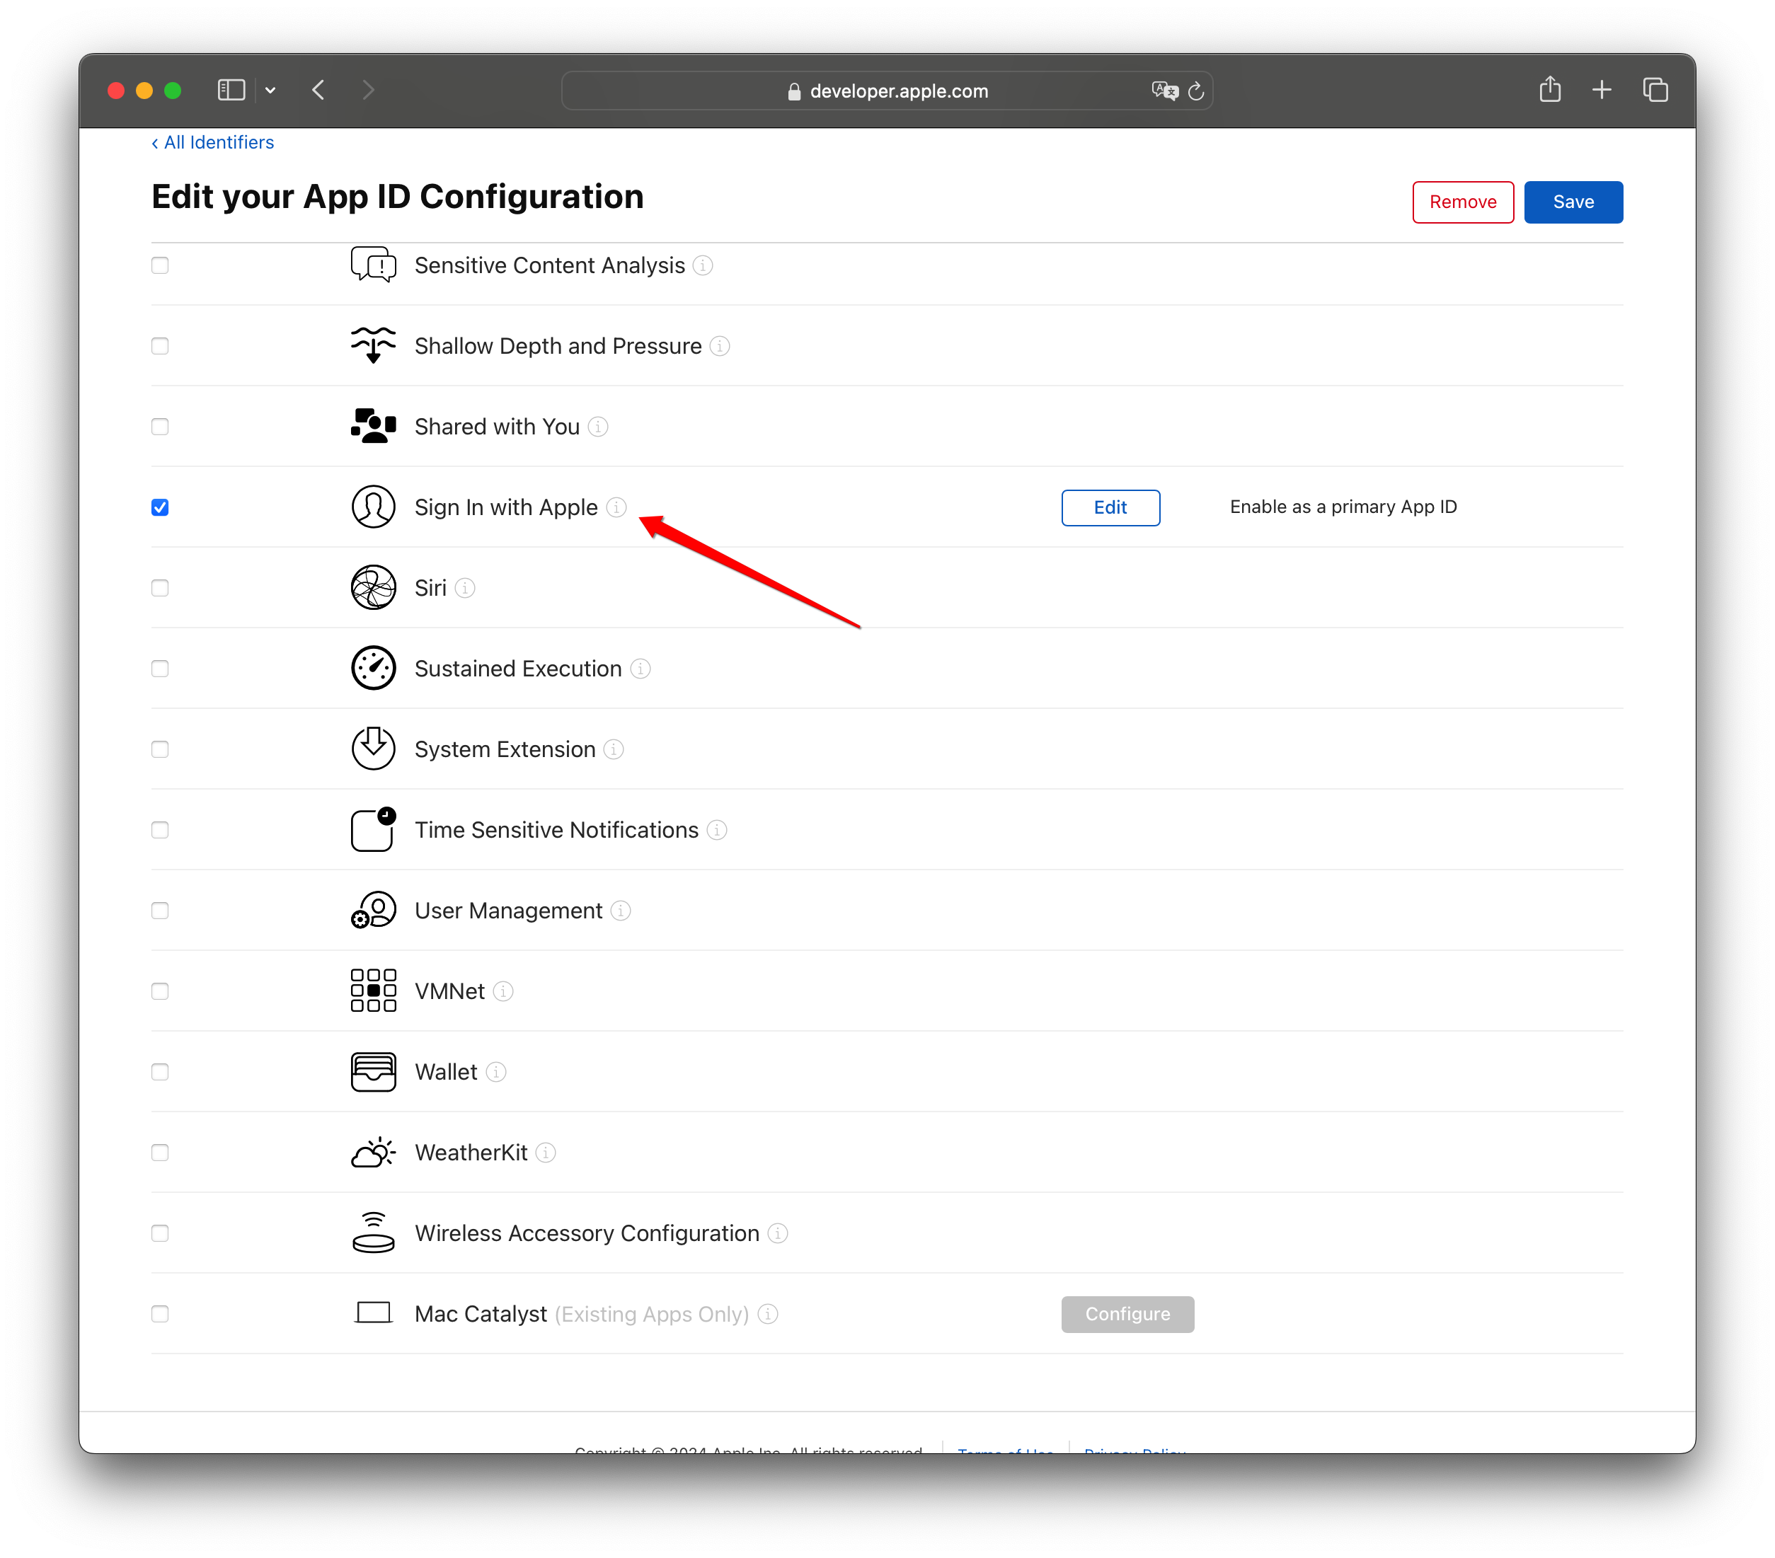Click the Remove button

click(1462, 202)
